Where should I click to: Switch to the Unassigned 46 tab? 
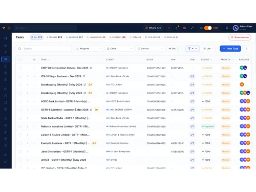[96, 37]
